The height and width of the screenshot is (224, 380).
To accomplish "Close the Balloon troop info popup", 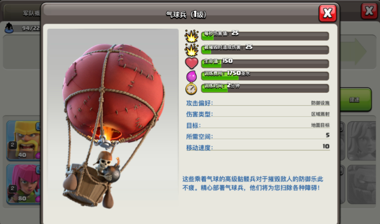I will click(x=327, y=13).
